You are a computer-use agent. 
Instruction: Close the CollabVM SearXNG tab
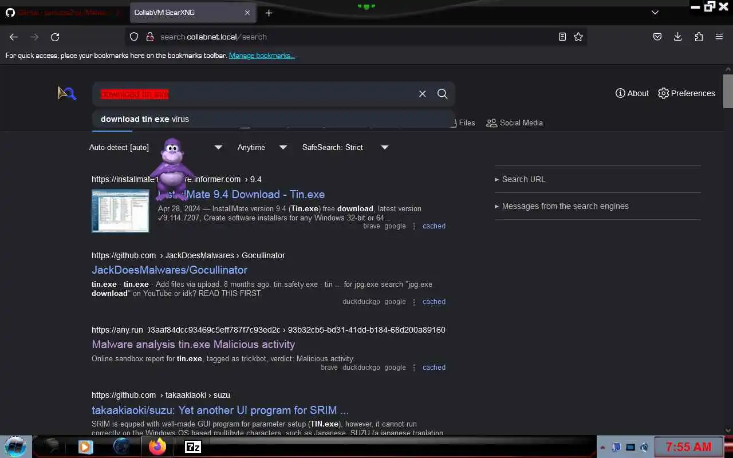pos(247,13)
